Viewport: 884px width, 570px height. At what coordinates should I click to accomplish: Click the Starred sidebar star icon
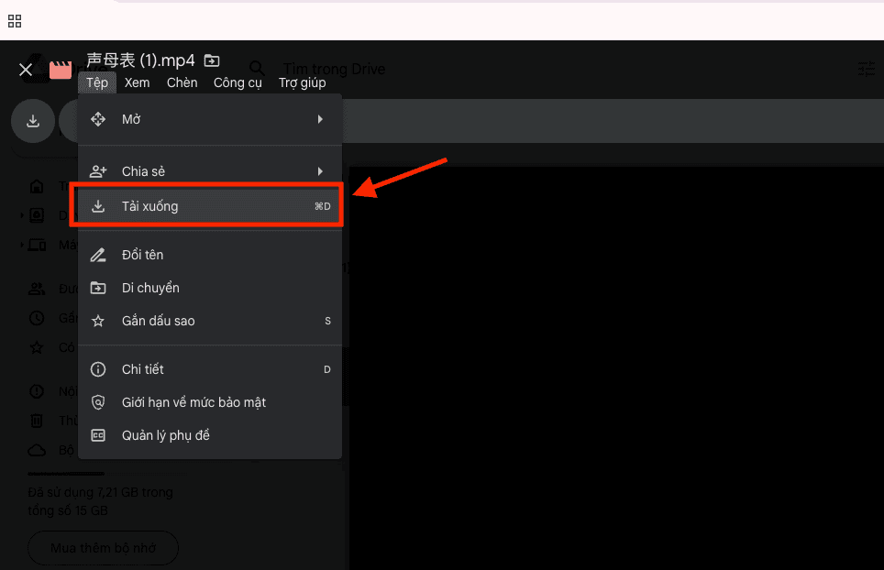[37, 347]
